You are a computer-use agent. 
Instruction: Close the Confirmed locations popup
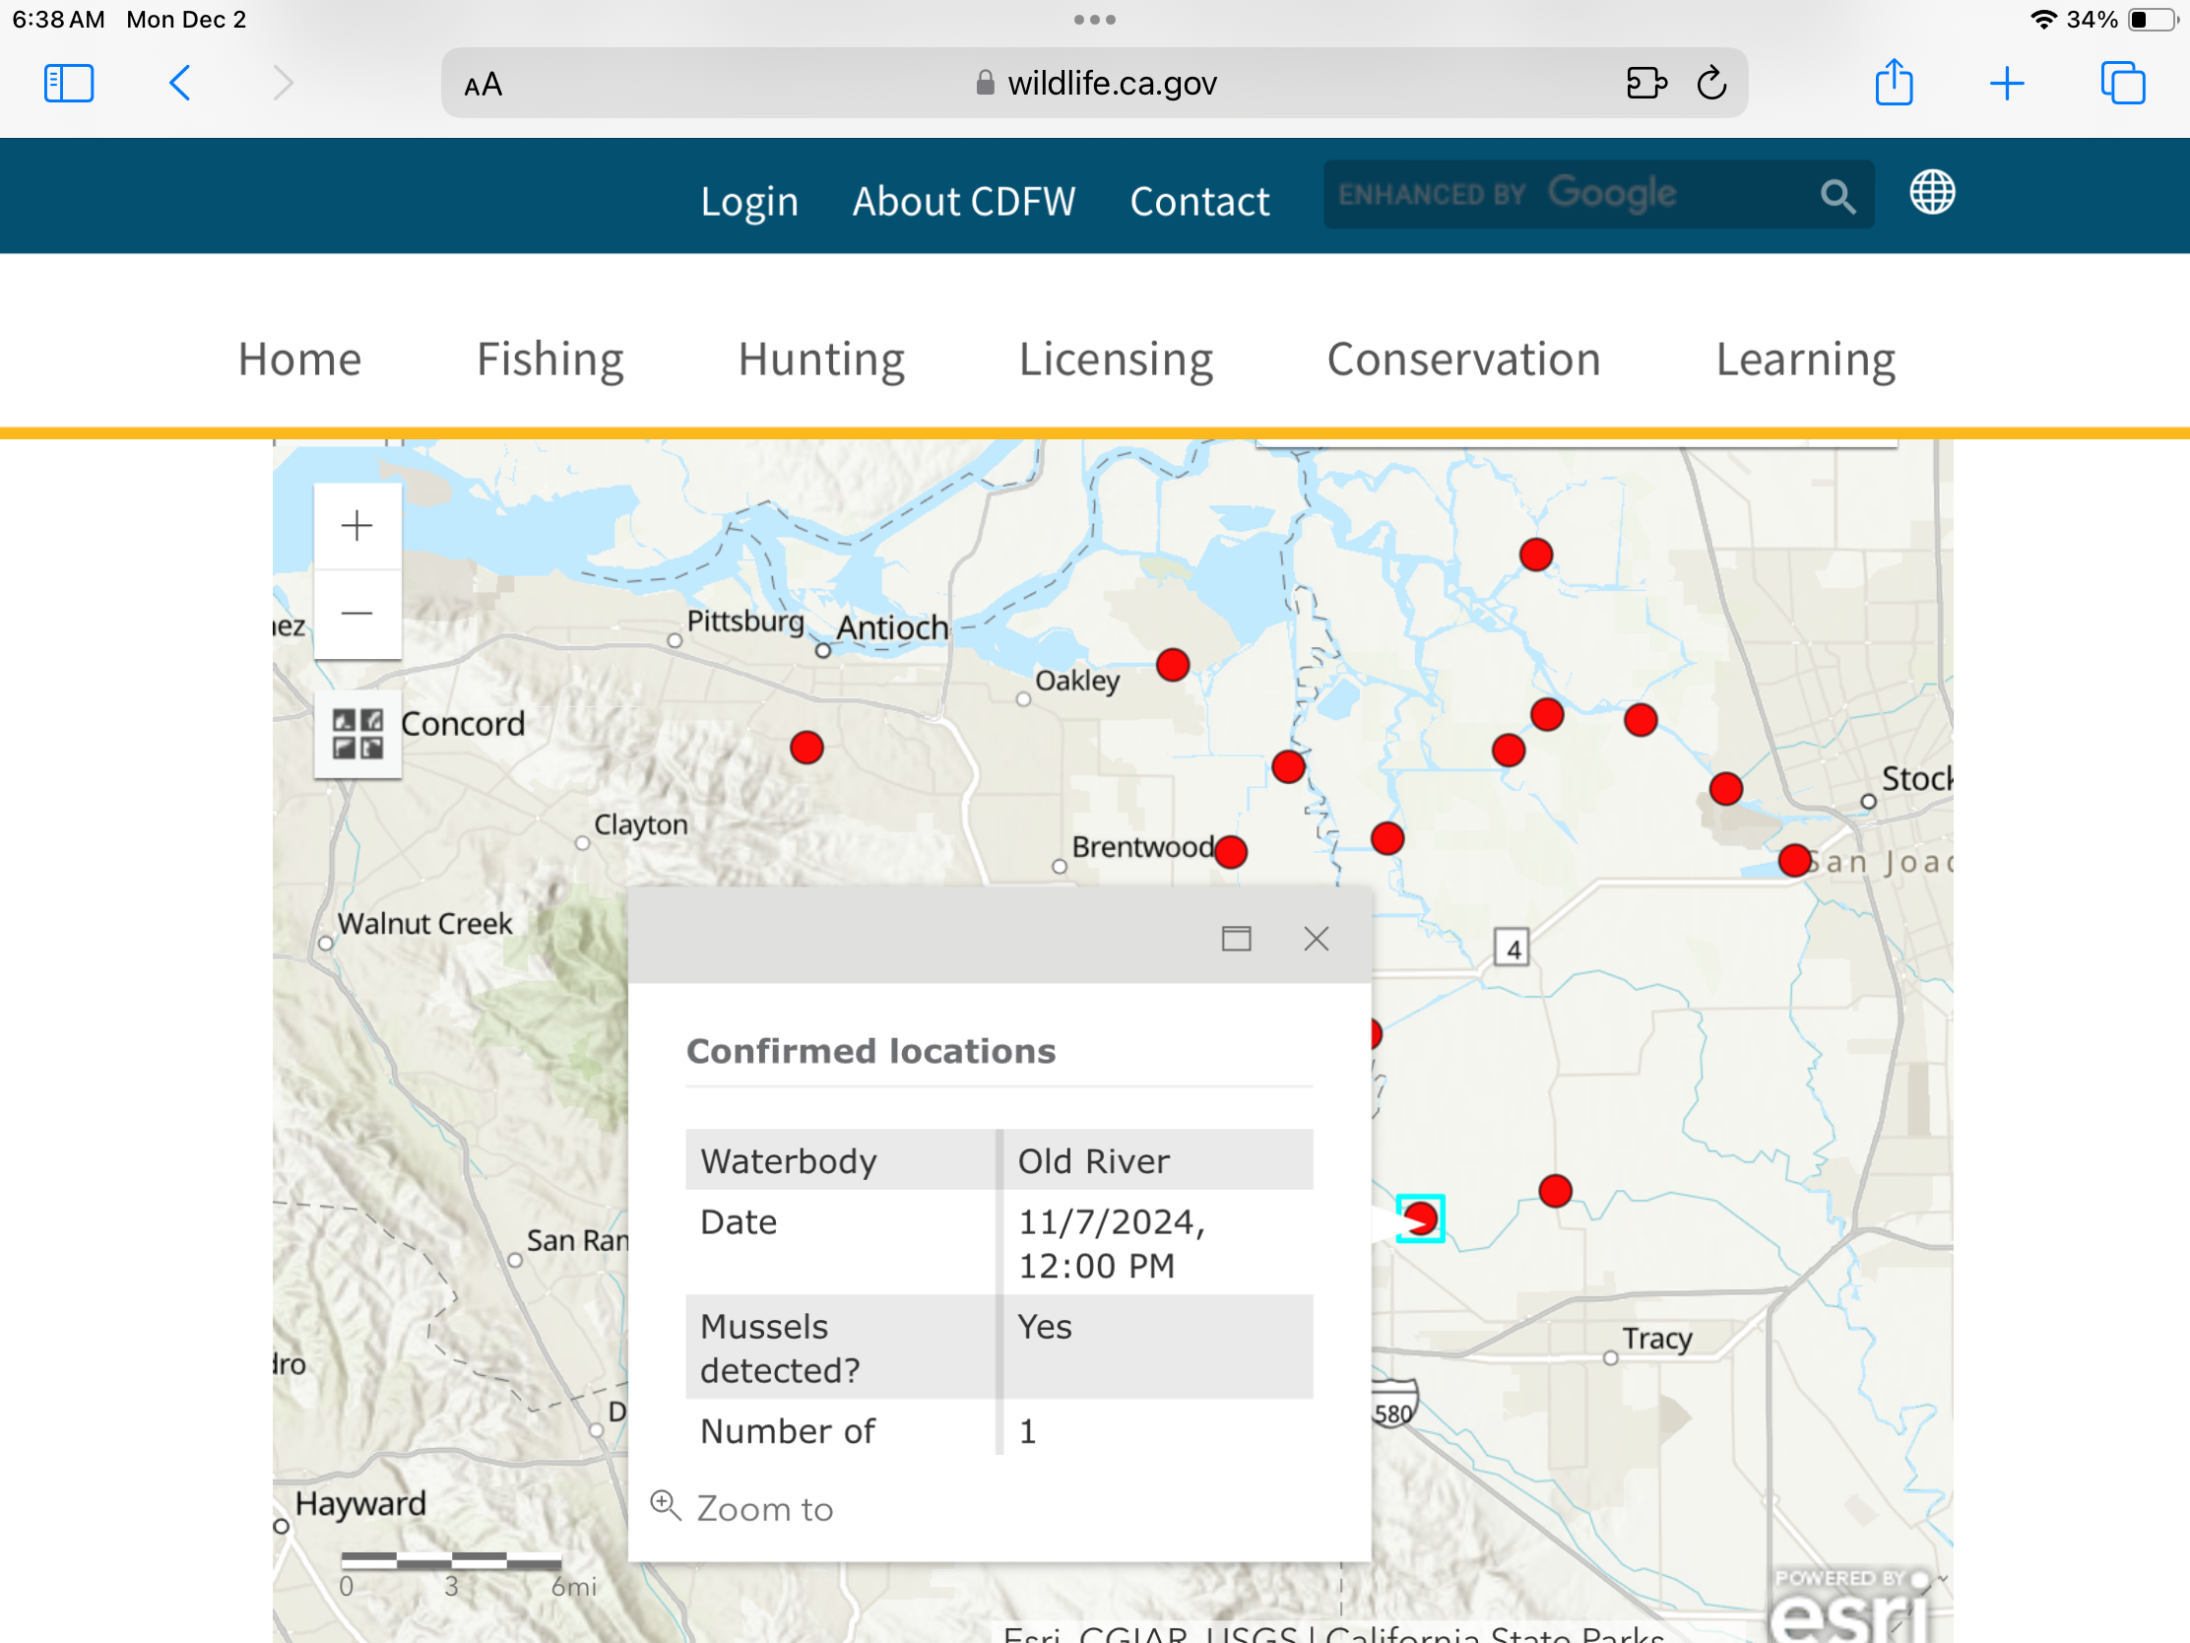tap(1316, 938)
